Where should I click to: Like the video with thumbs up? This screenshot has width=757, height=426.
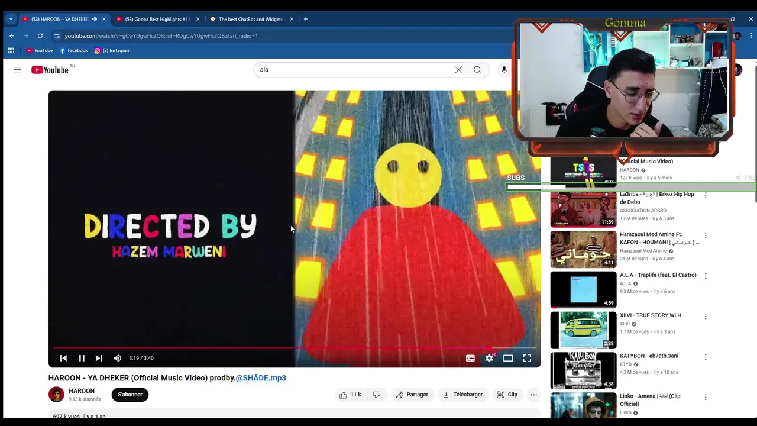[350, 395]
